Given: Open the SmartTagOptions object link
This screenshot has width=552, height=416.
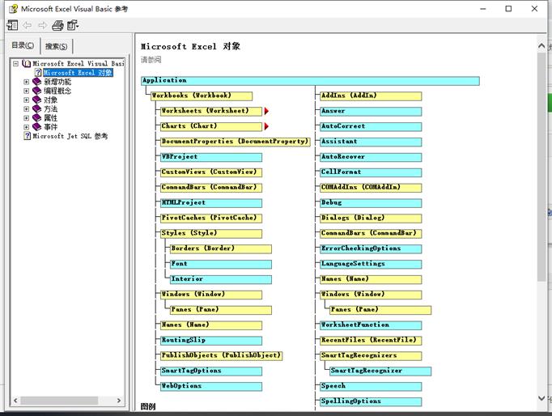Looking at the screenshot, I should [211, 371].
